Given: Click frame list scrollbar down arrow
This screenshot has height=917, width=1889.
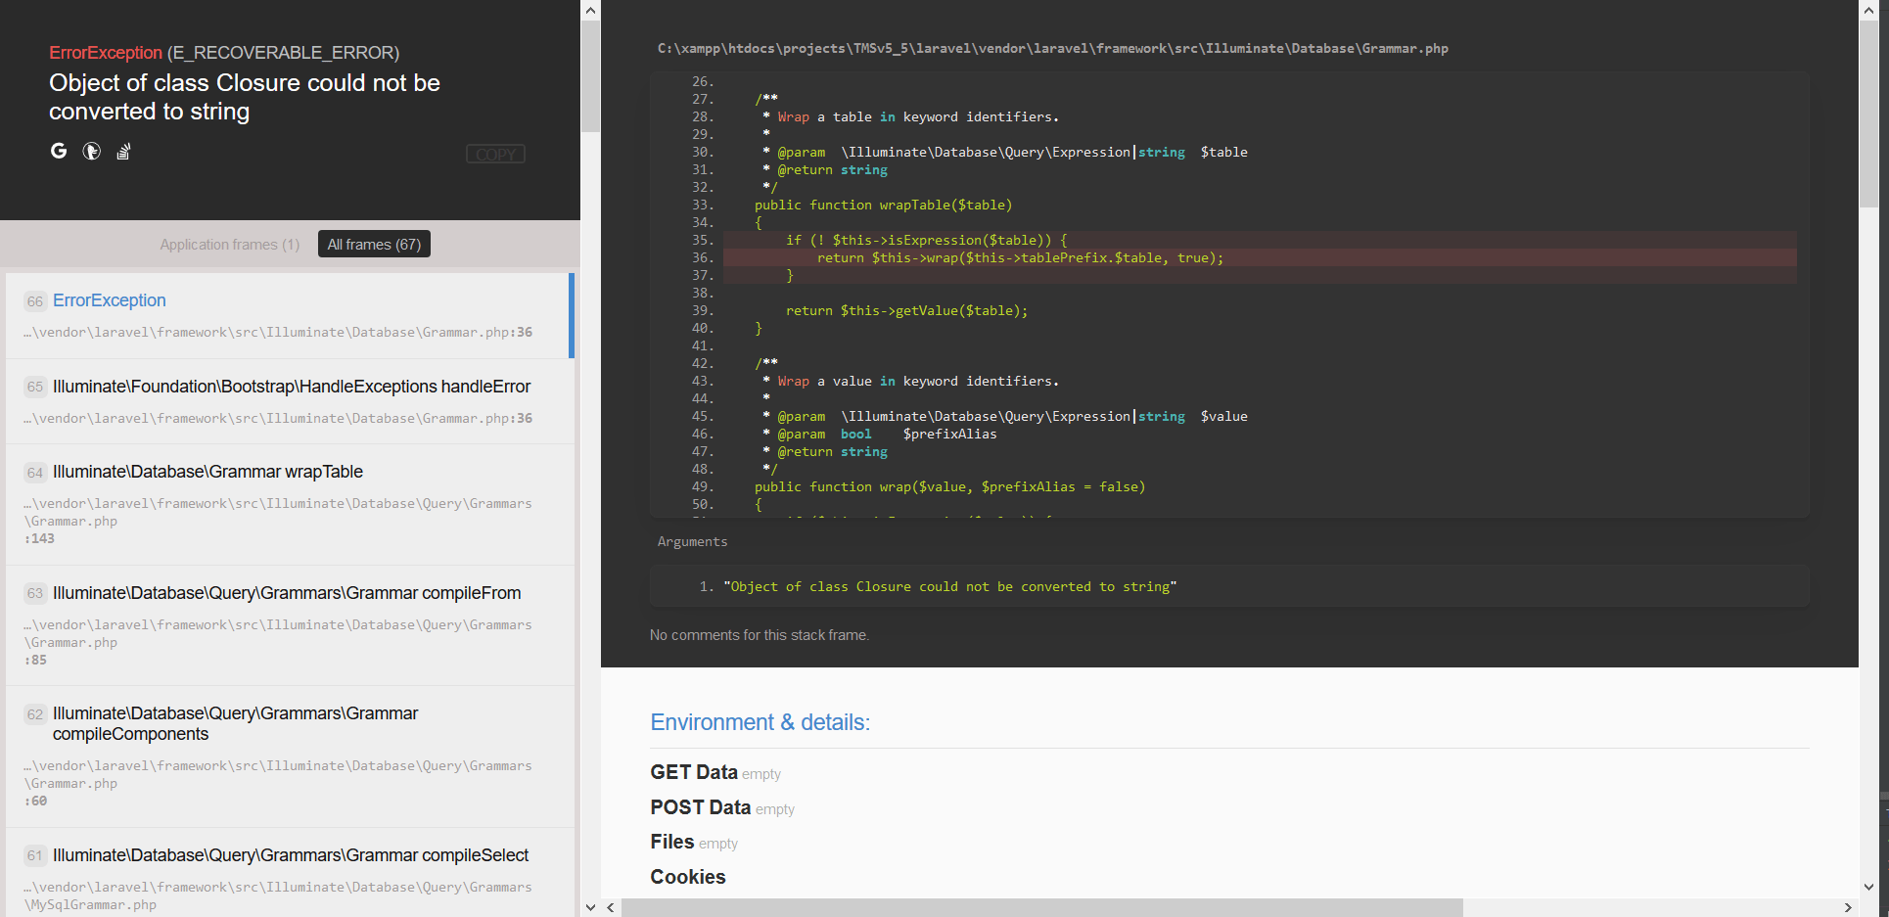Looking at the screenshot, I should click(590, 907).
